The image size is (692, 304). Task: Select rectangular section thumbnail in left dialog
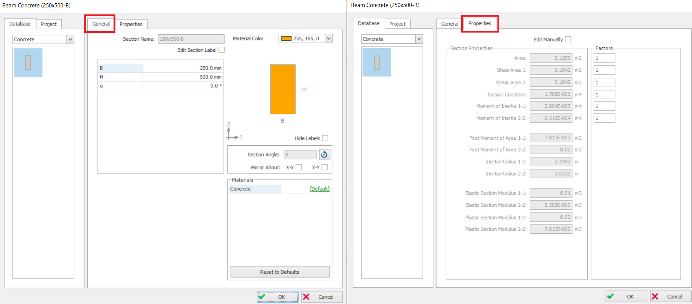28,63
